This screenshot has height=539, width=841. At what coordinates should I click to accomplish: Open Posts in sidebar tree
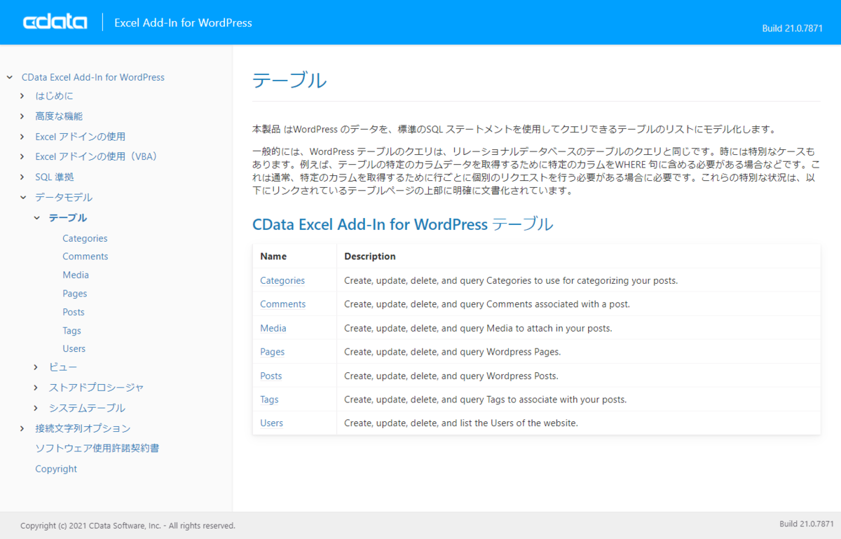(74, 312)
